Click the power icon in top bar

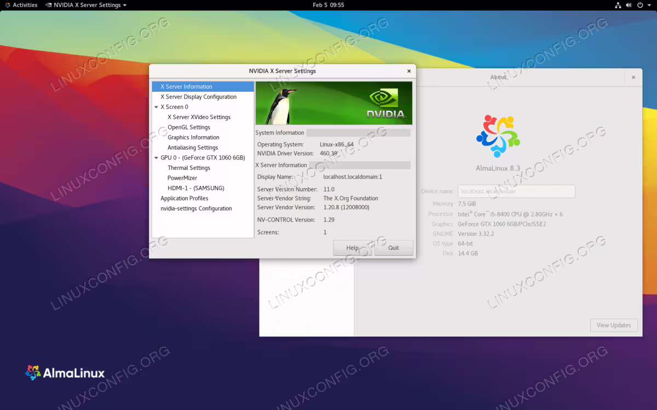click(639, 5)
